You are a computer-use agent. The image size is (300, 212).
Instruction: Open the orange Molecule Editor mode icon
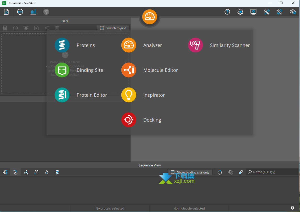coord(129,70)
